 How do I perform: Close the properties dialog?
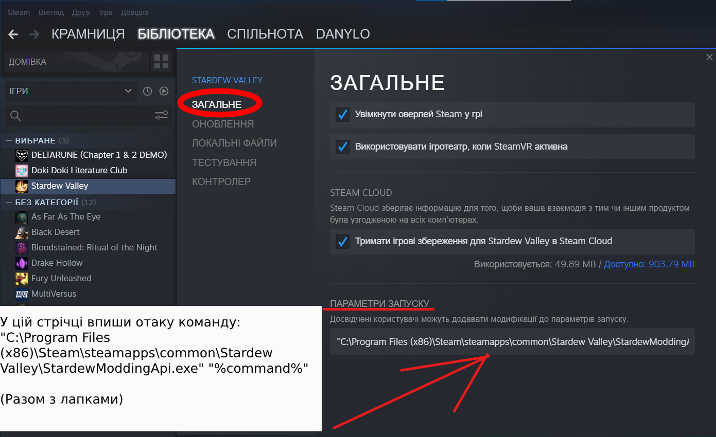[x=709, y=57]
